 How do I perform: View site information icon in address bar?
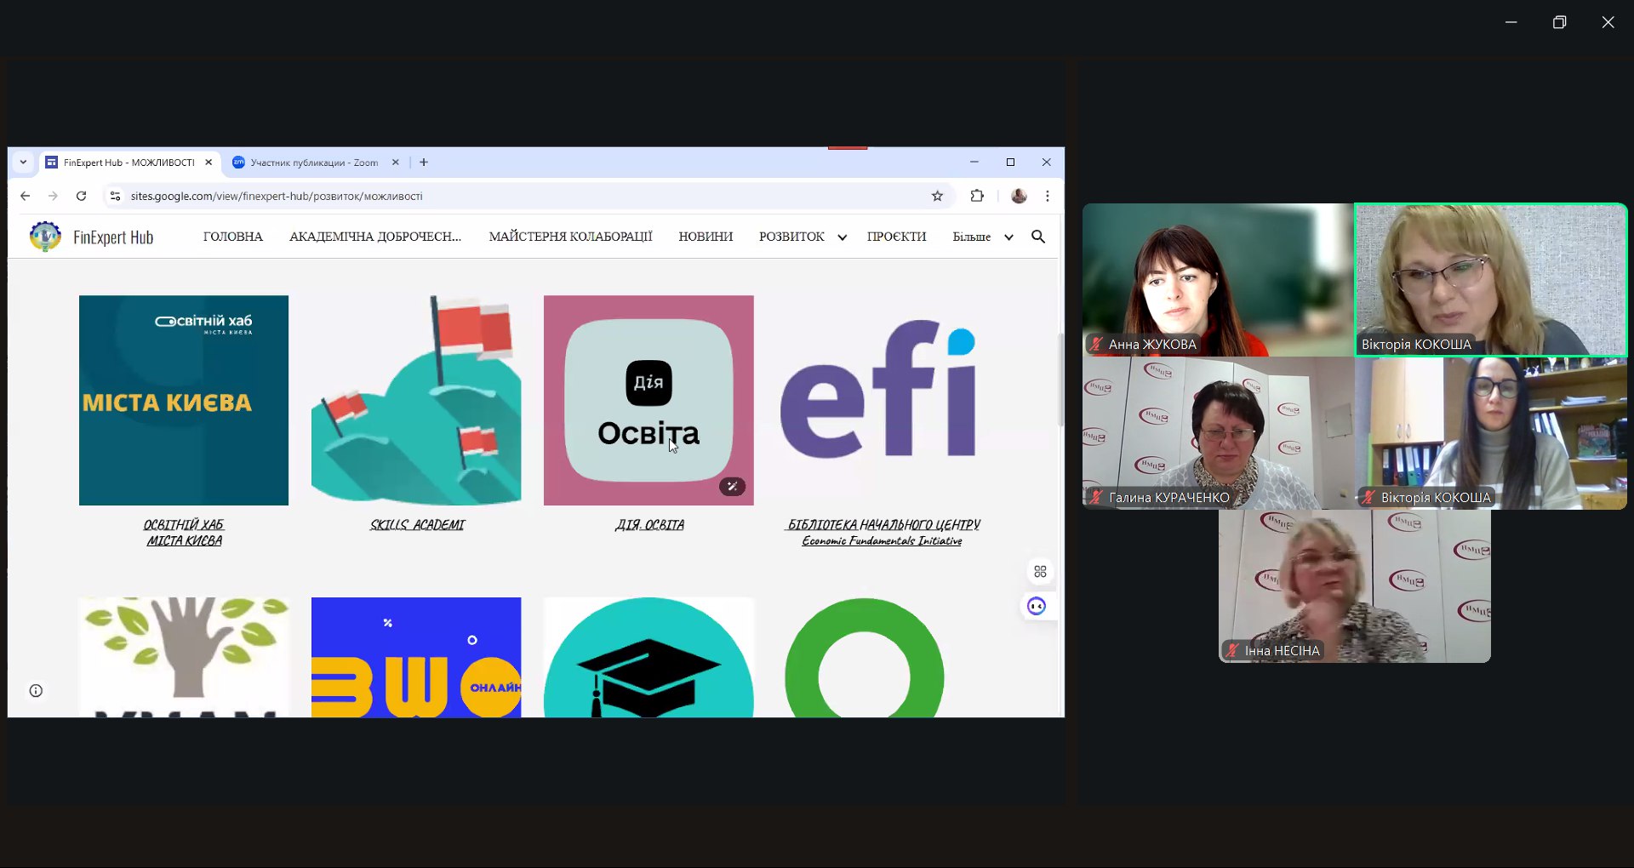115,196
